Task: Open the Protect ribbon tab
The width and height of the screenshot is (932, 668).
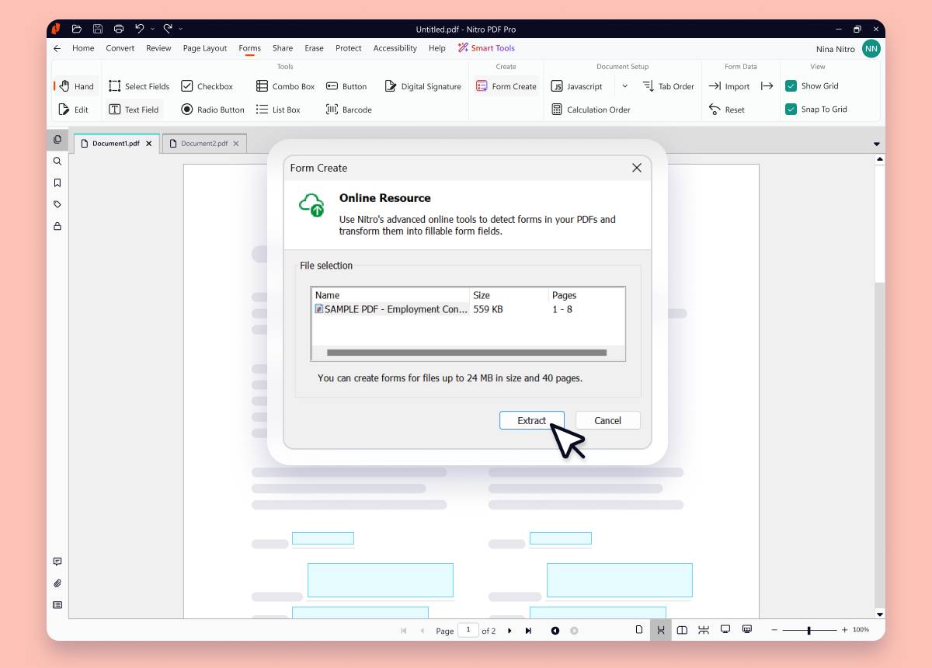Action: point(348,48)
